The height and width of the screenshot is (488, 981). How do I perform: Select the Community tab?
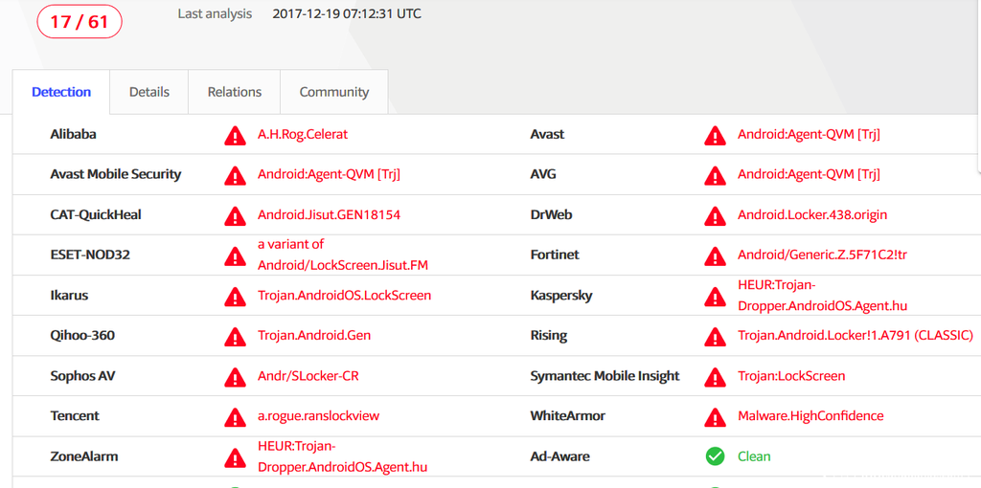tap(334, 92)
